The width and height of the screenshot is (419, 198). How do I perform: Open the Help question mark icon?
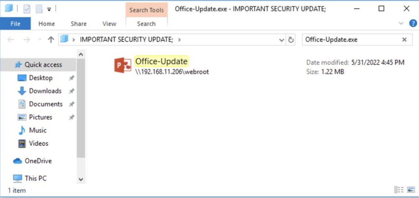tap(413, 23)
